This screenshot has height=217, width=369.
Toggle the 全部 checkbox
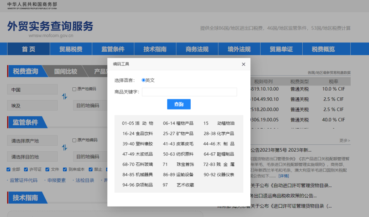(x=9, y=169)
